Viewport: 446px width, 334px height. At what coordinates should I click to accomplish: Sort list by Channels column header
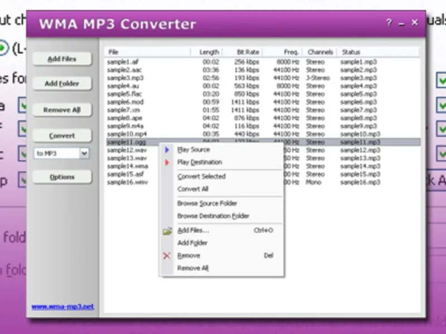coord(320,52)
